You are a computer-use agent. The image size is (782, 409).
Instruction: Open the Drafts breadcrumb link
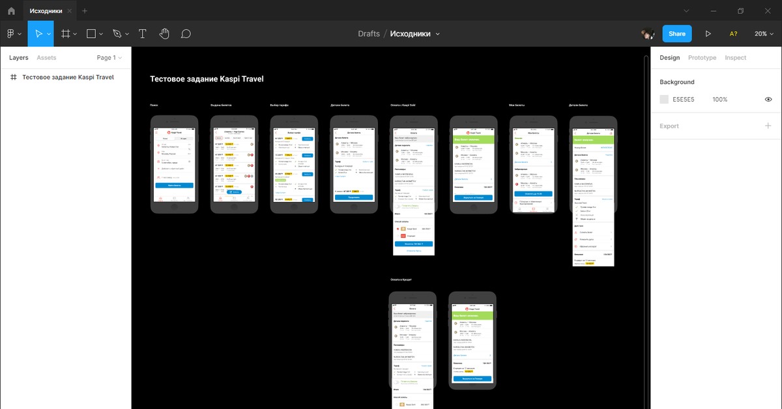click(x=369, y=34)
